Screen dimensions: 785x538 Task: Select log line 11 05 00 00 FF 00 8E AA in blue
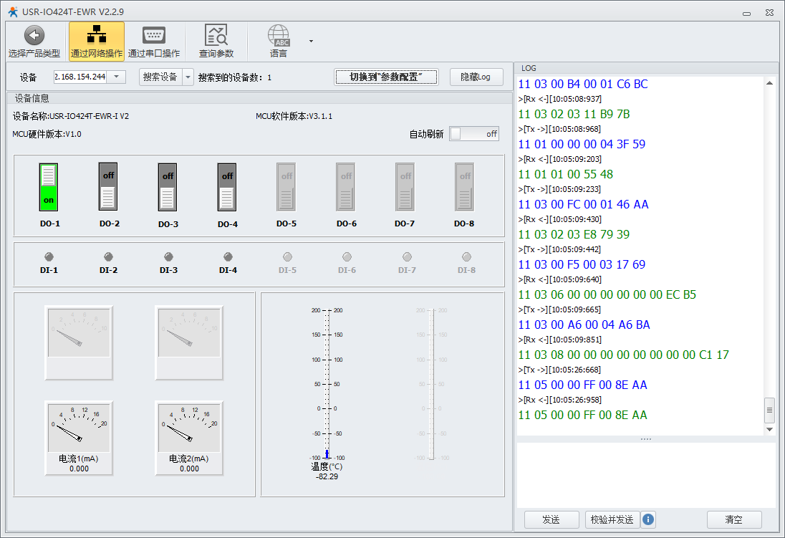click(583, 385)
